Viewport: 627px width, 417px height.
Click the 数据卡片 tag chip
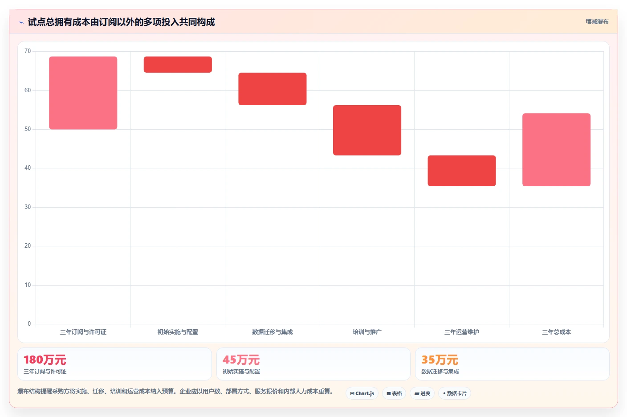(x=455, y=393)
